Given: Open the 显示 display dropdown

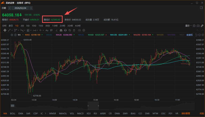Looking at the screenshot, I should click(188, 26).
